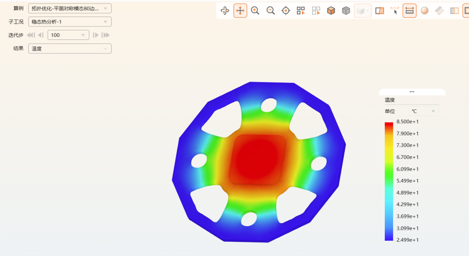Go to the previous iteration step
469x256 pixels.
click(x=41, y=35)
